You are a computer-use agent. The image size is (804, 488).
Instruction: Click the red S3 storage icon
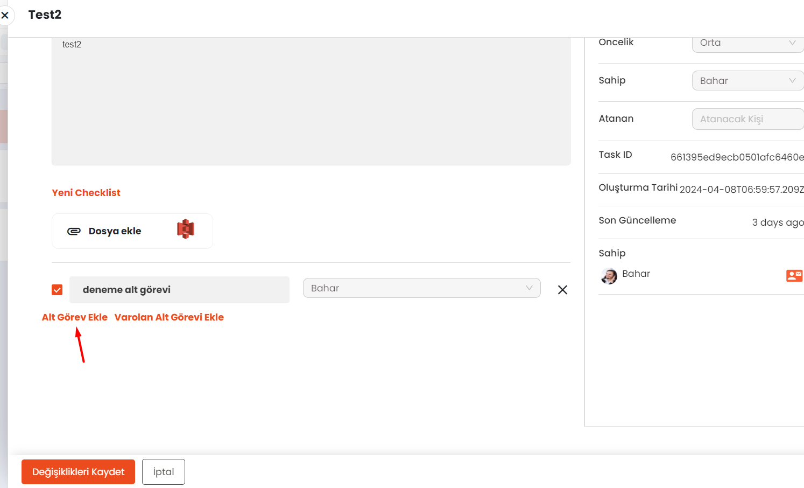pyautogui.click(x=186, y=229)
